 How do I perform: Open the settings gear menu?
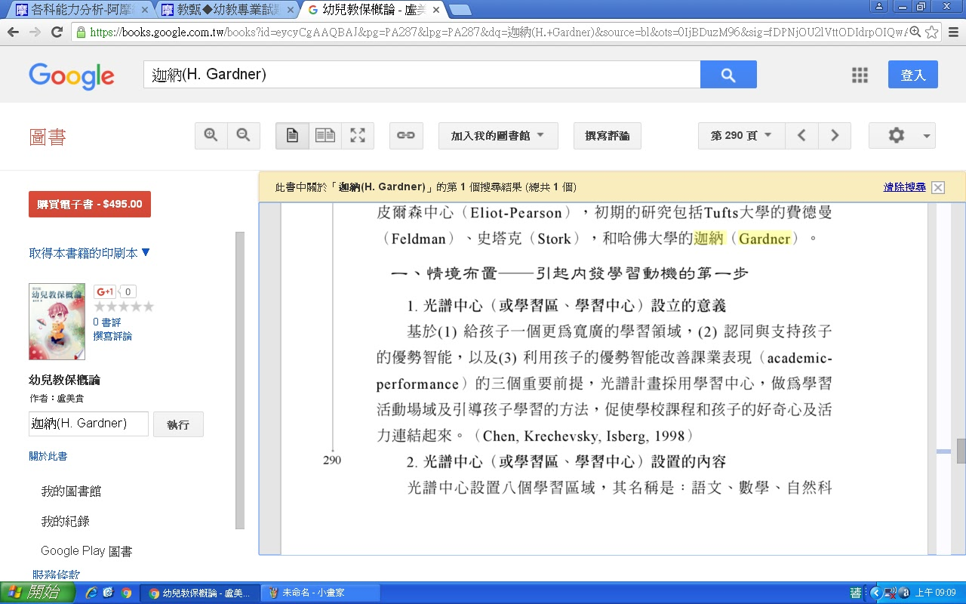click(902, 136)
